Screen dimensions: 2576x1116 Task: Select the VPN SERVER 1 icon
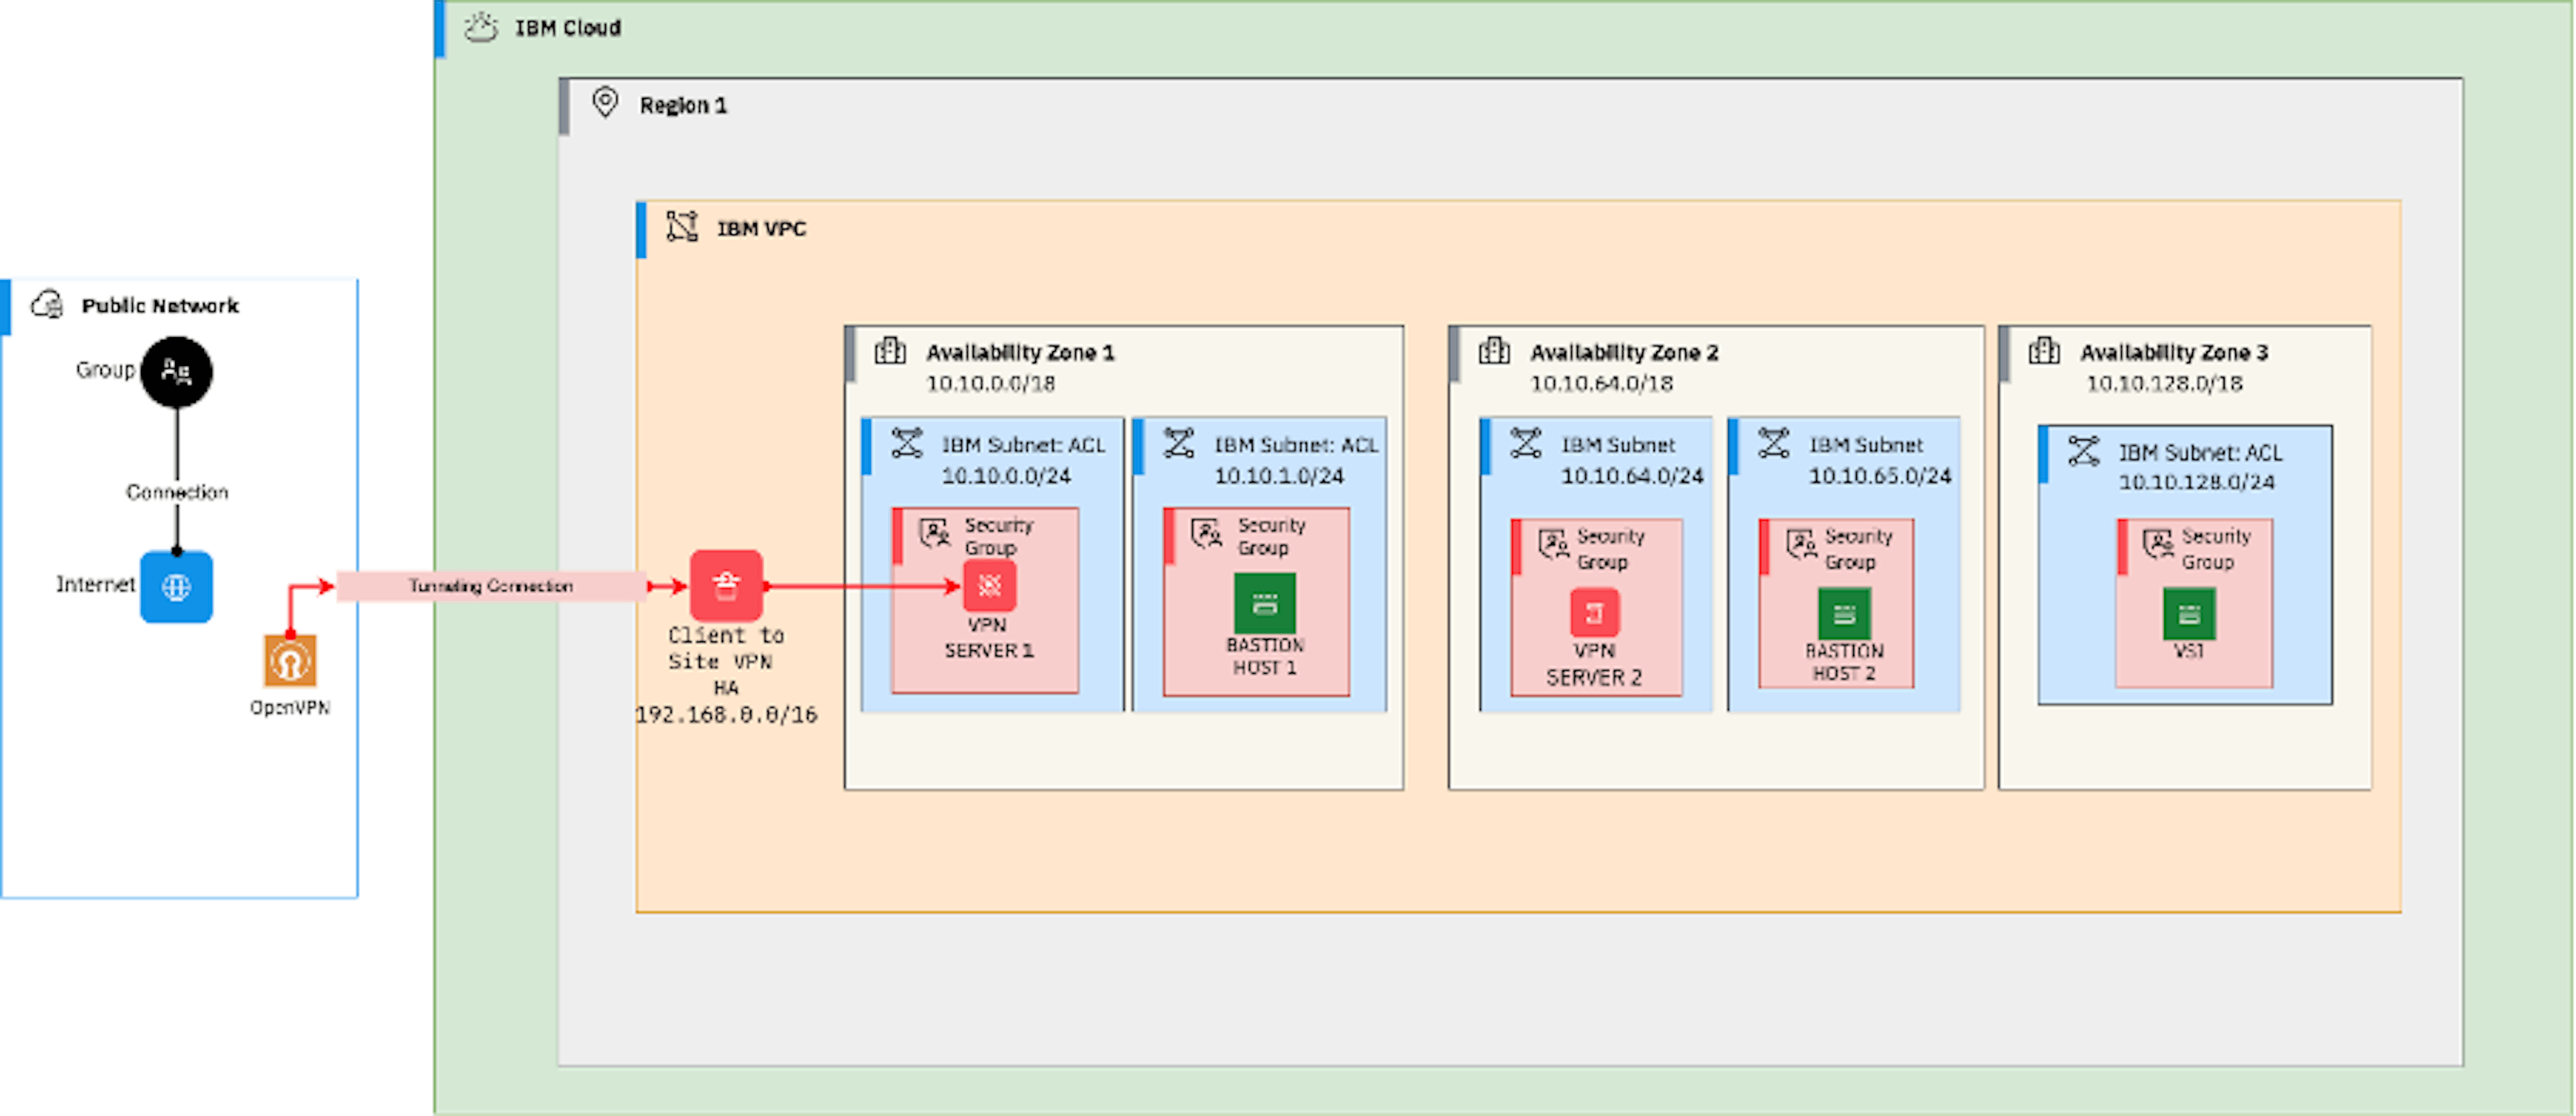[x=989, y=585]
